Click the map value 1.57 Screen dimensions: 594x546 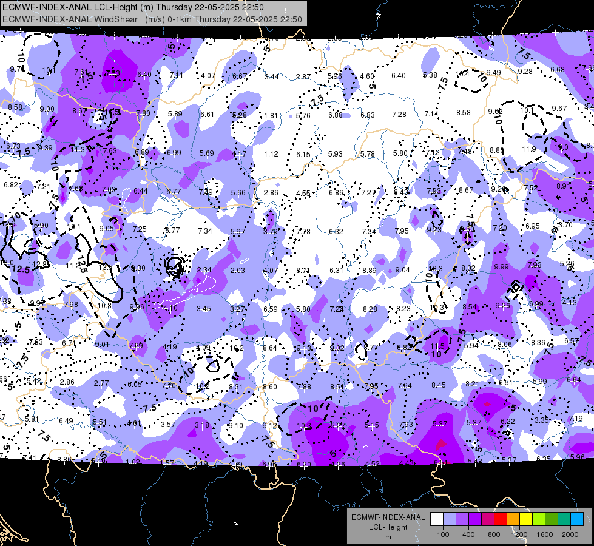click(167, 463)
